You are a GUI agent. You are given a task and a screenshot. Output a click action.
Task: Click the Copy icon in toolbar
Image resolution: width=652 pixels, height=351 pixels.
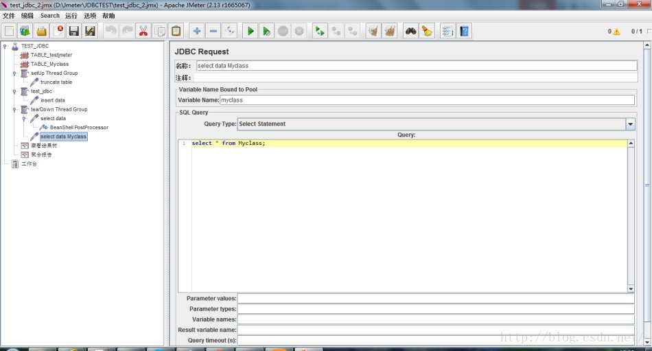(x=160, y=31)
